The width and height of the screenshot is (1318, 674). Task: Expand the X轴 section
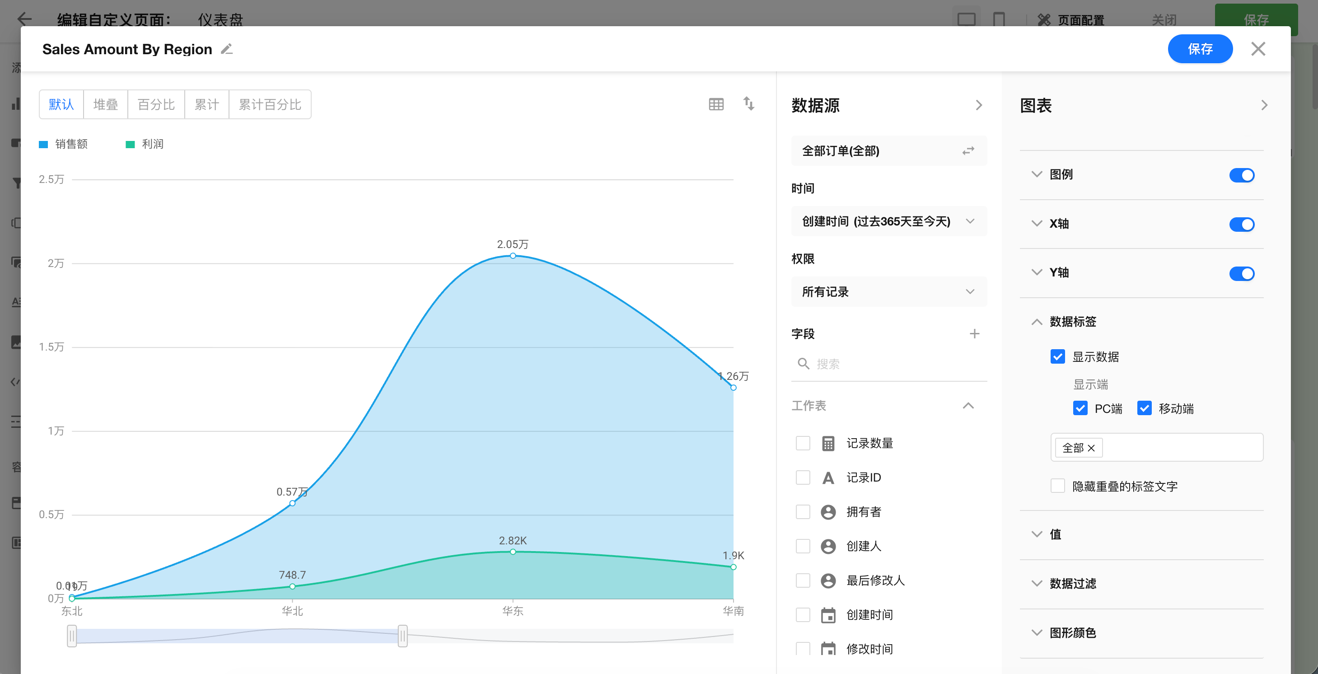point(1037,223)
